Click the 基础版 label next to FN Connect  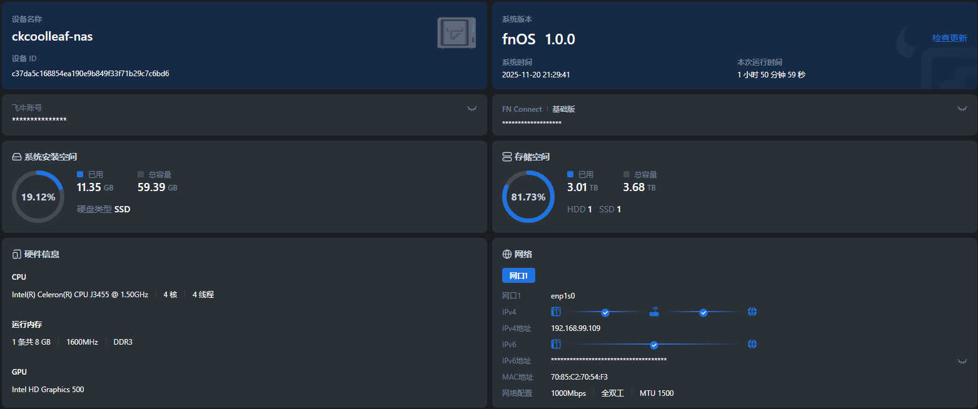(x=563, y=109)
